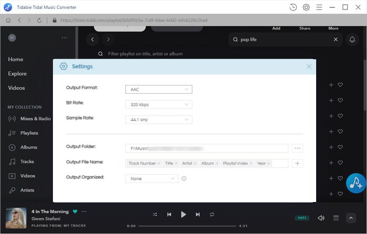
Task: Remove the Artist tag
Action: [195, 164]
